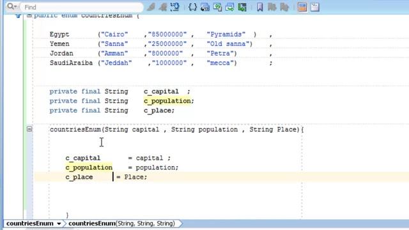Click the Egypt enum constant
This screenshot has height=230, width=409.
(59, 34)
